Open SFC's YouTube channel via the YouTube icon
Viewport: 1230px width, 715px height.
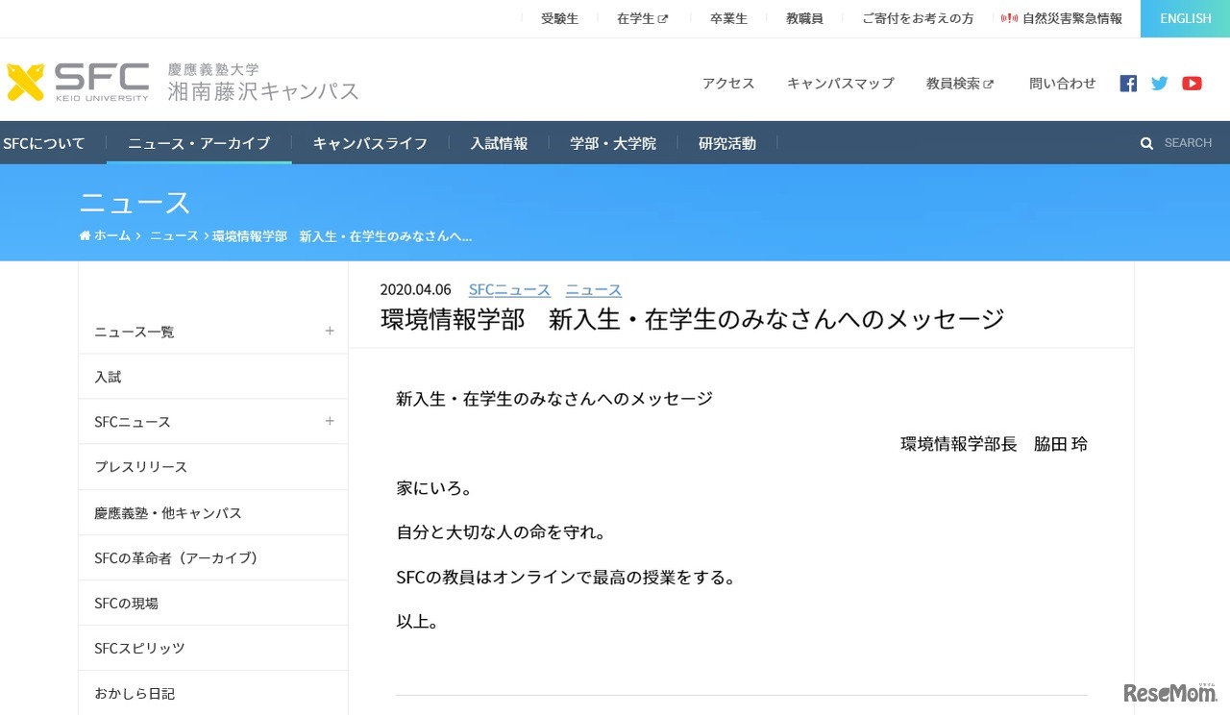click(1192, 83)
